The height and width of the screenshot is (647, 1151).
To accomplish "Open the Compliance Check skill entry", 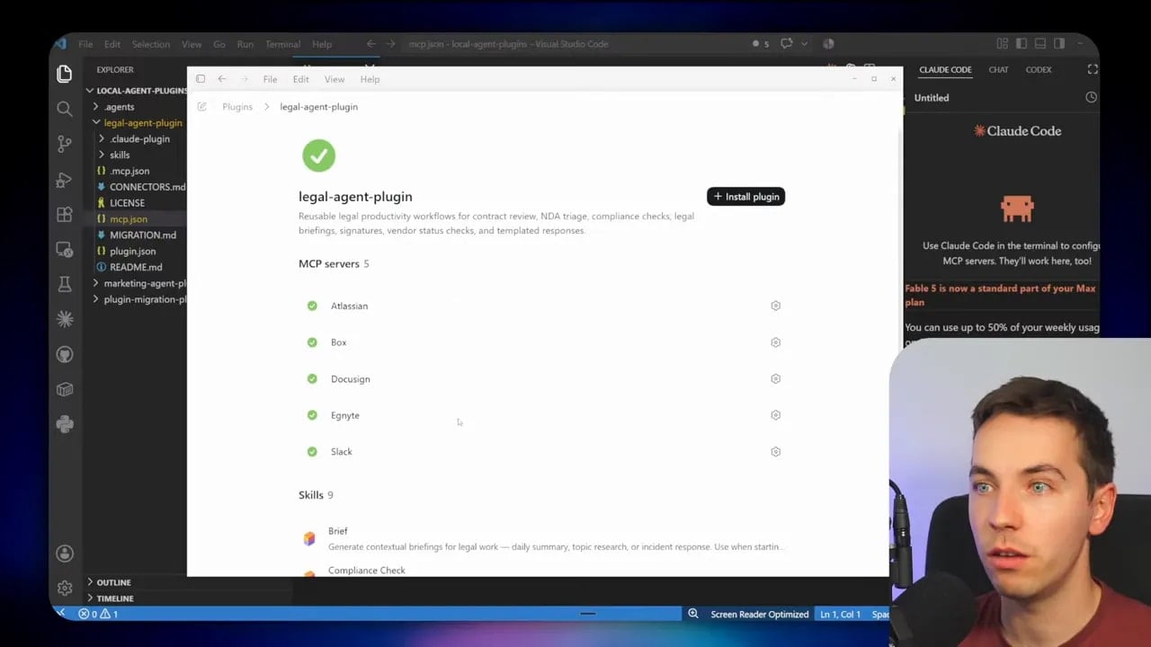I will coord(544,570).
